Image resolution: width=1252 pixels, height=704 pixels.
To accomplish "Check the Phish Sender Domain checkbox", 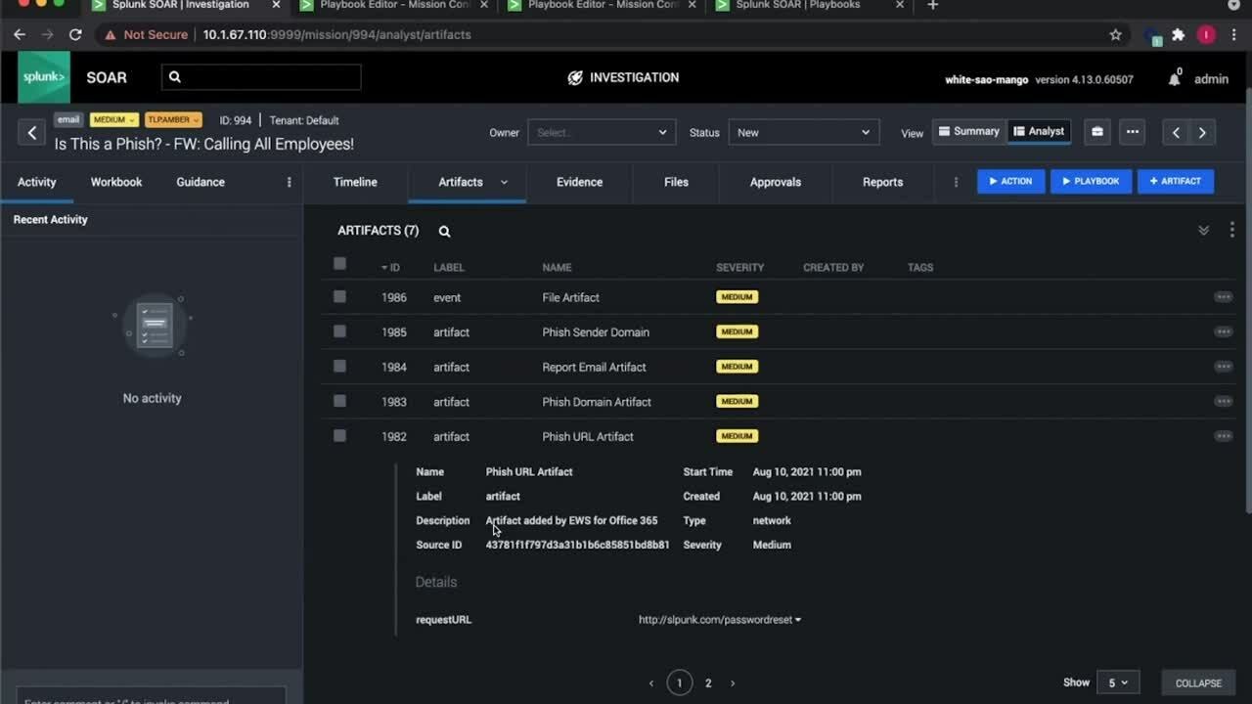I will tap(339, 331).
